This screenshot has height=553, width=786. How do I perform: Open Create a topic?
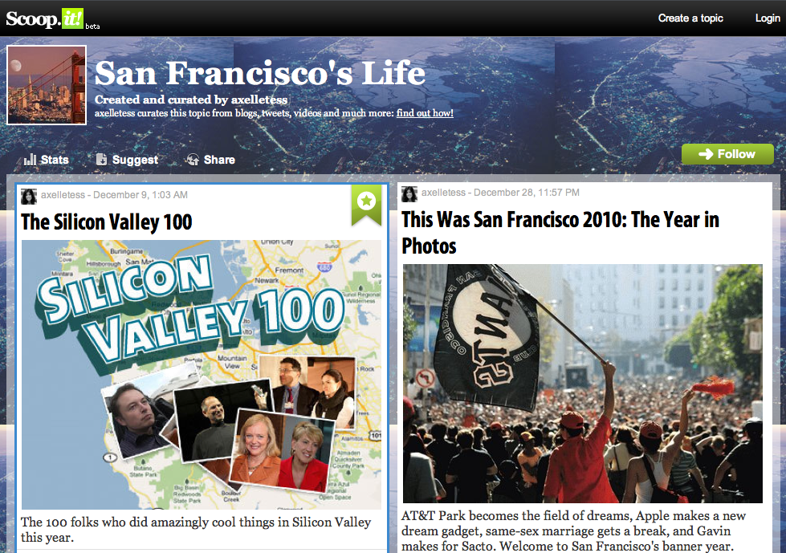pyautogui.click(x=690, y=18)
